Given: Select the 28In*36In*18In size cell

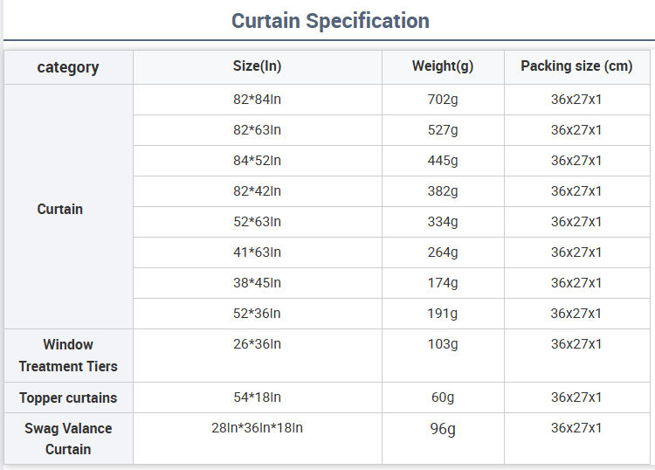Looking at the screenshot, I should (258, 428).
